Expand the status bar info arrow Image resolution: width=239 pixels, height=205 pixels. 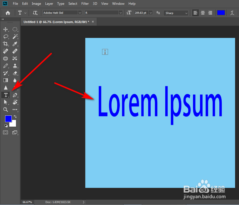84,202
